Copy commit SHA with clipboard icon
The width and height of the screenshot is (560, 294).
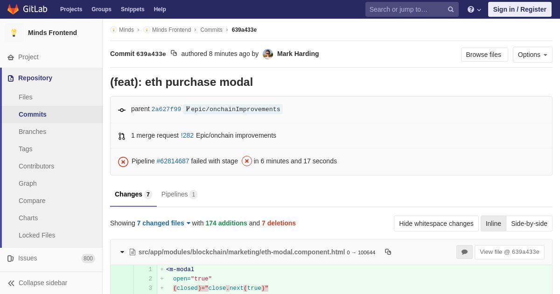174,53
